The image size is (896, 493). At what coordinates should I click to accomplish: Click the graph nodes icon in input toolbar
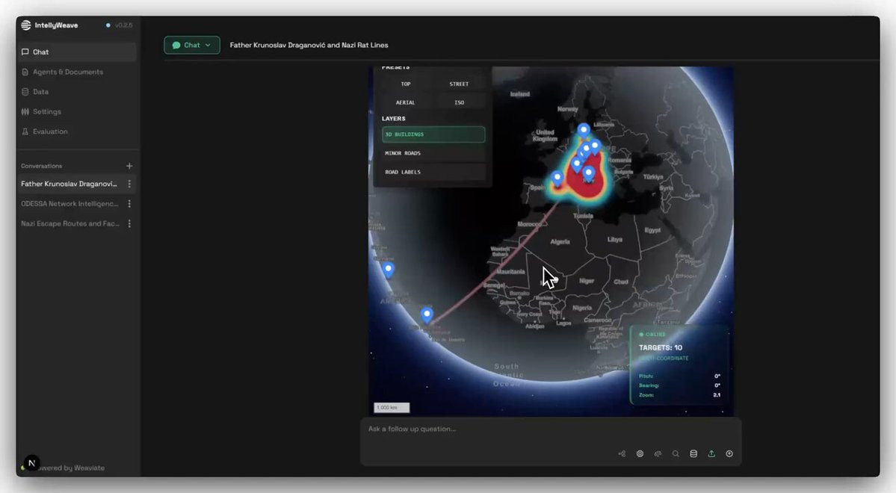click(x=622, y=453)
